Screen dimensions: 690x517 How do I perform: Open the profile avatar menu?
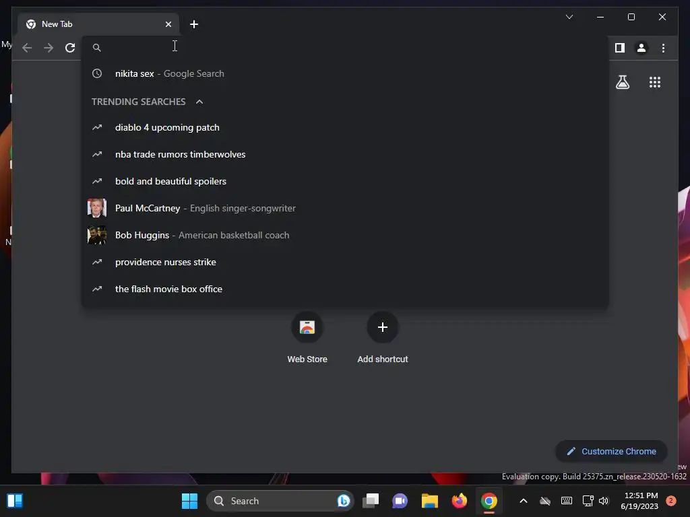click(641, 48)
